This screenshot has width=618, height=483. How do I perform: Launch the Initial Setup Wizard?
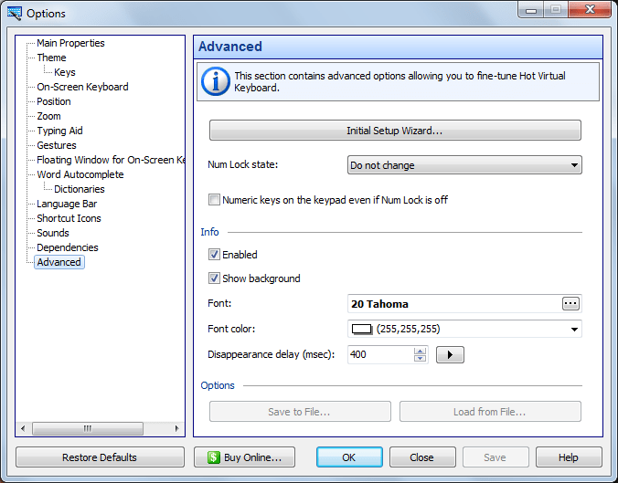tap(395, 131)
